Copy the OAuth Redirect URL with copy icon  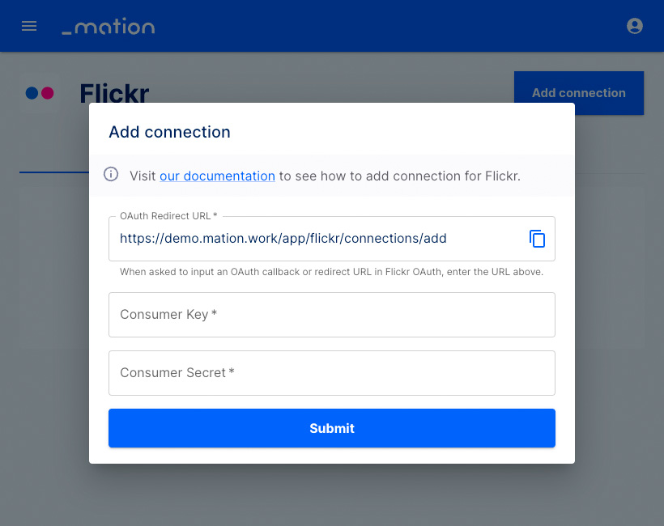tap(537, 239)
